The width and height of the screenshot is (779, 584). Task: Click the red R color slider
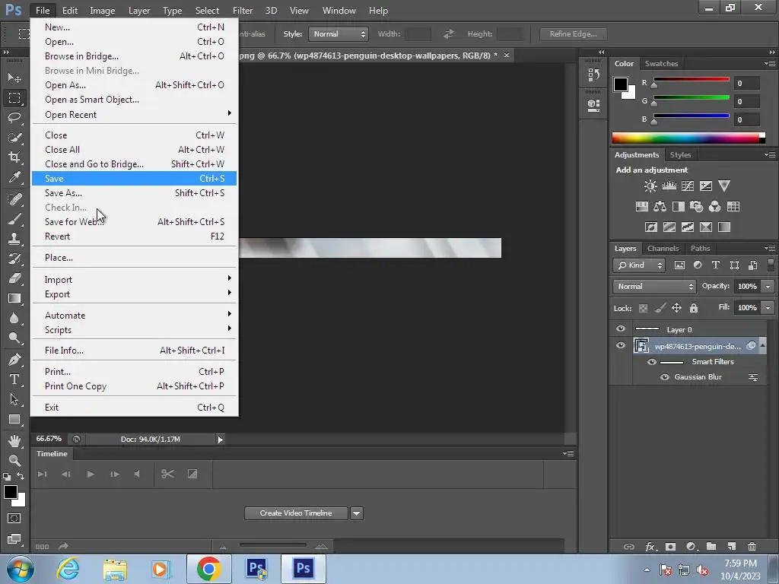691,79
